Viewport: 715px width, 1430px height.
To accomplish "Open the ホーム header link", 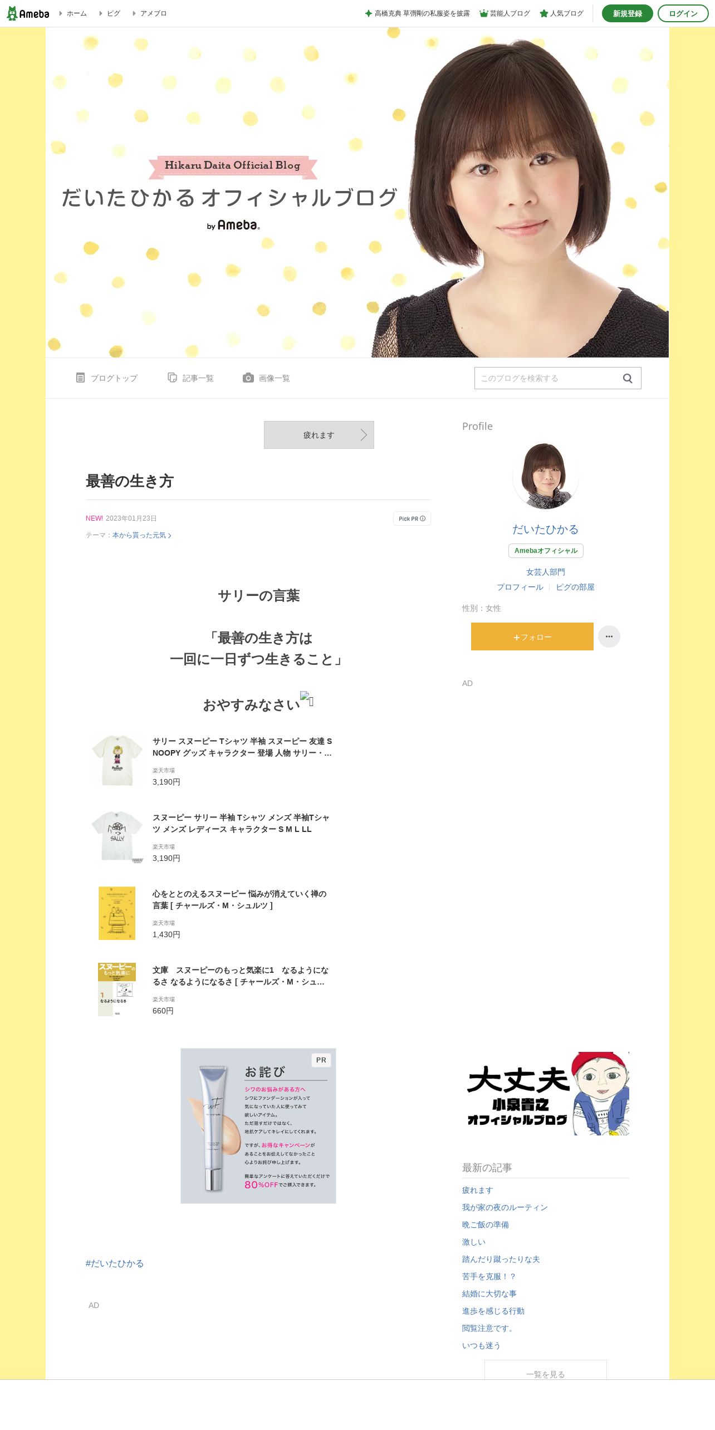I will click(76, 13).
